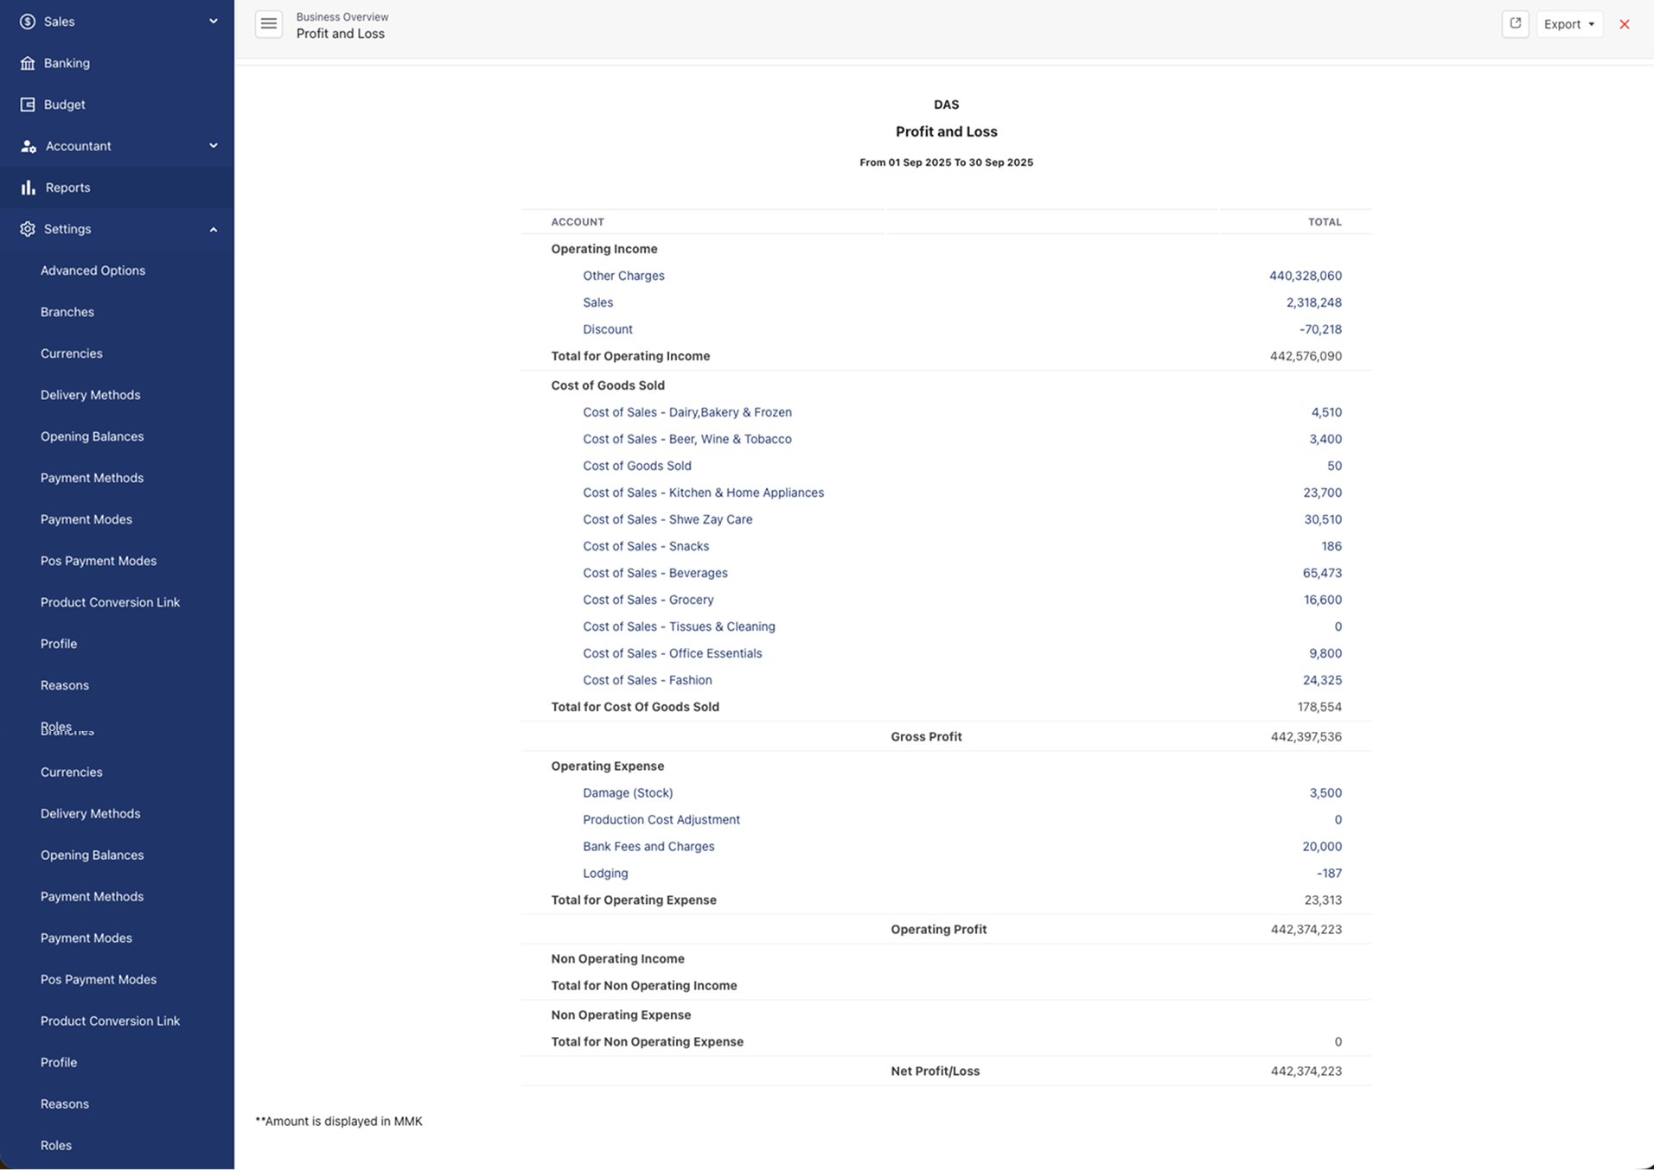Select the Reports bar-chart icon
The image size is (1654, 1170).
(x=26, y=187)
